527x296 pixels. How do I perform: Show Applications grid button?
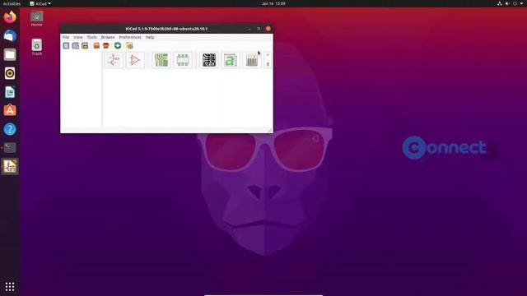(x=10, y=286)
